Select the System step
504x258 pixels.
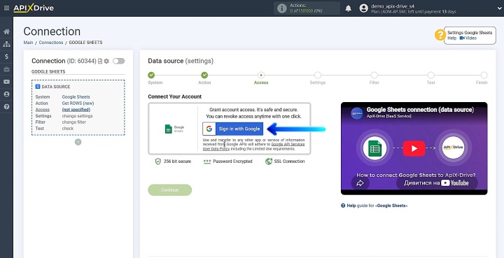pyautogui.click(x=151, y=75)
